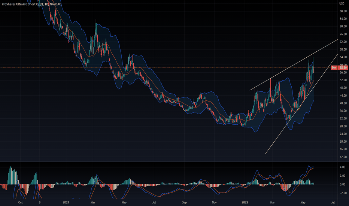Click the 4.00 indicator scale label

(343, 167)
